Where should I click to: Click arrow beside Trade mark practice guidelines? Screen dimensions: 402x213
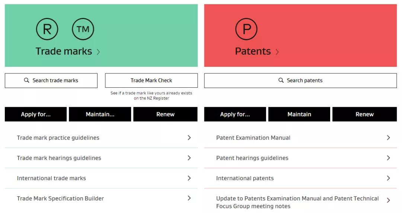189,138
